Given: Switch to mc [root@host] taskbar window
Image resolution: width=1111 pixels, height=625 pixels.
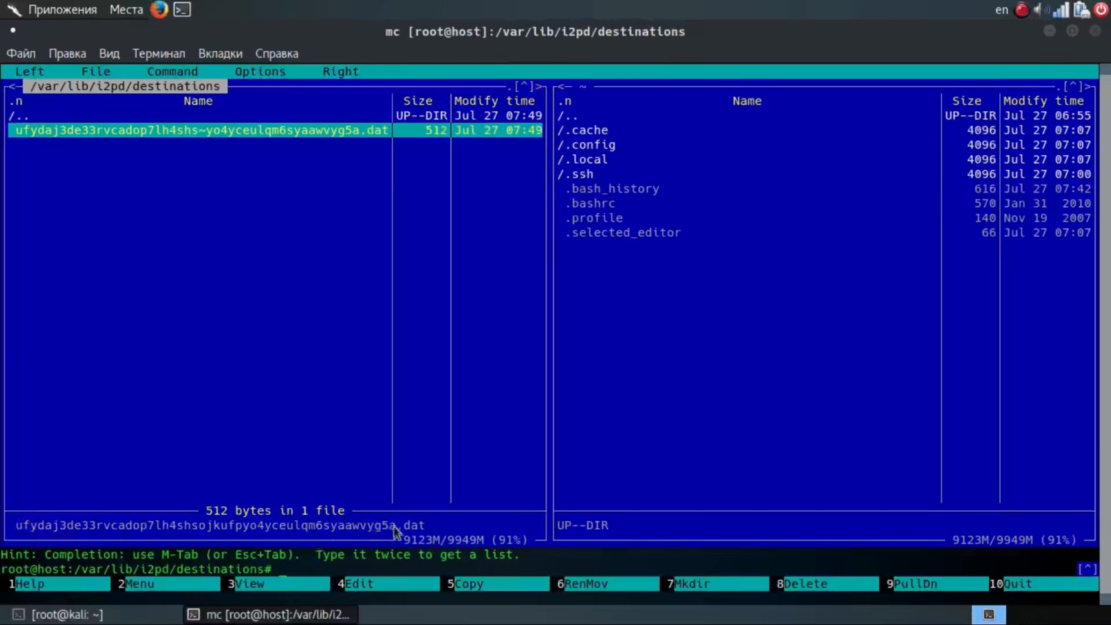Looking at the screenshot, I should pyautogui.click(x=269, y=615).
